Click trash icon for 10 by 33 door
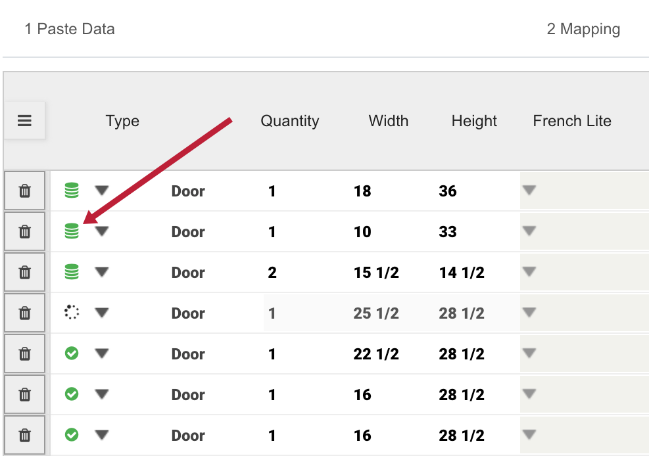This screenshot has height=456, width=649. pos(25,231)
